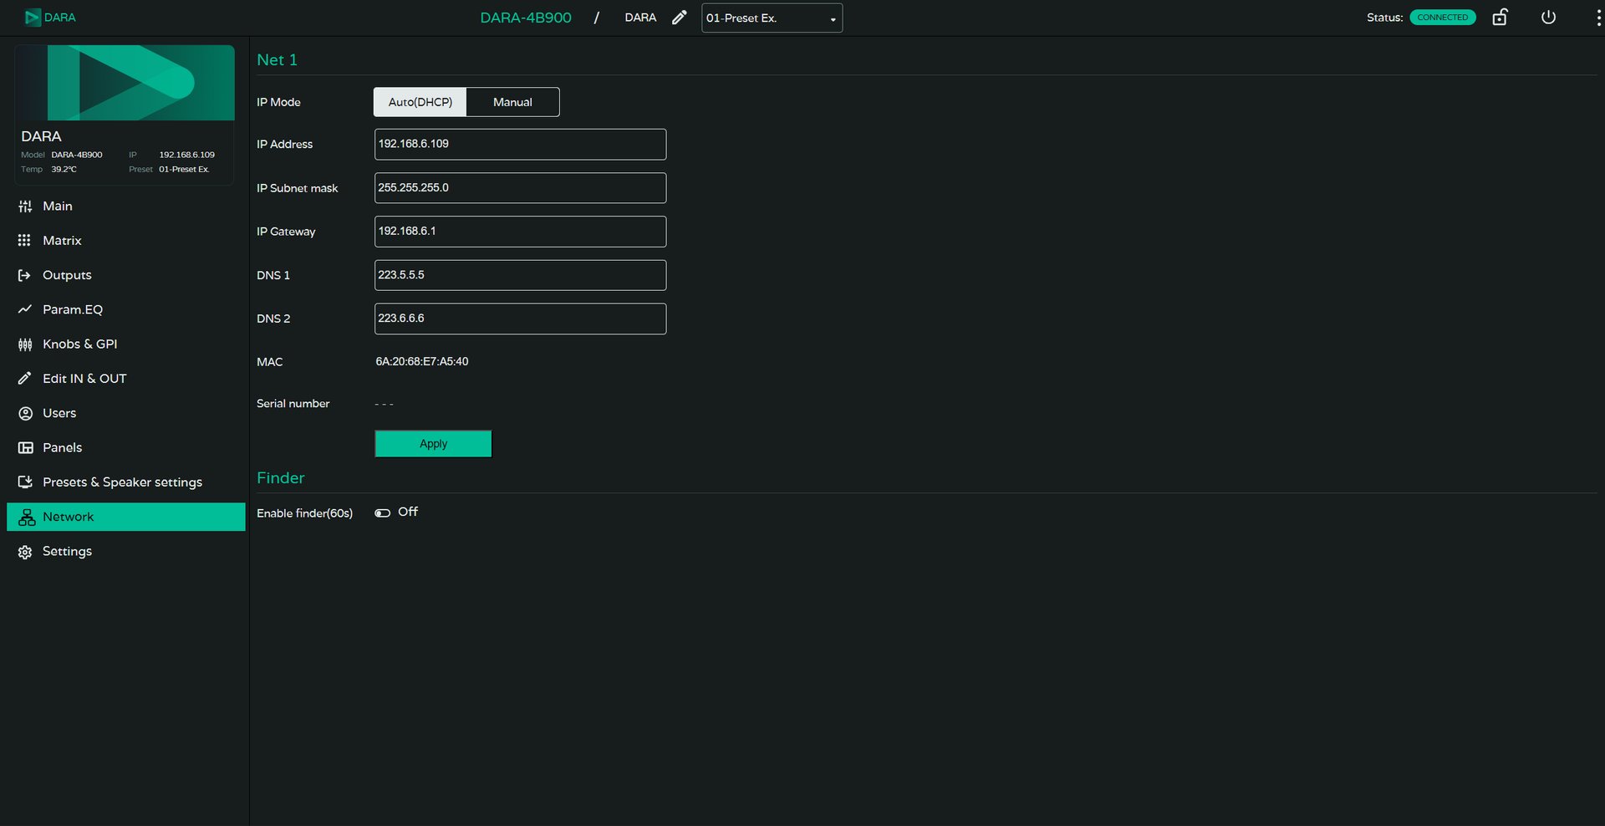The width and height of the screenshot is (1605, 826).
Task: Click the Matrix grid icon
Action: (x=24, y=241)
